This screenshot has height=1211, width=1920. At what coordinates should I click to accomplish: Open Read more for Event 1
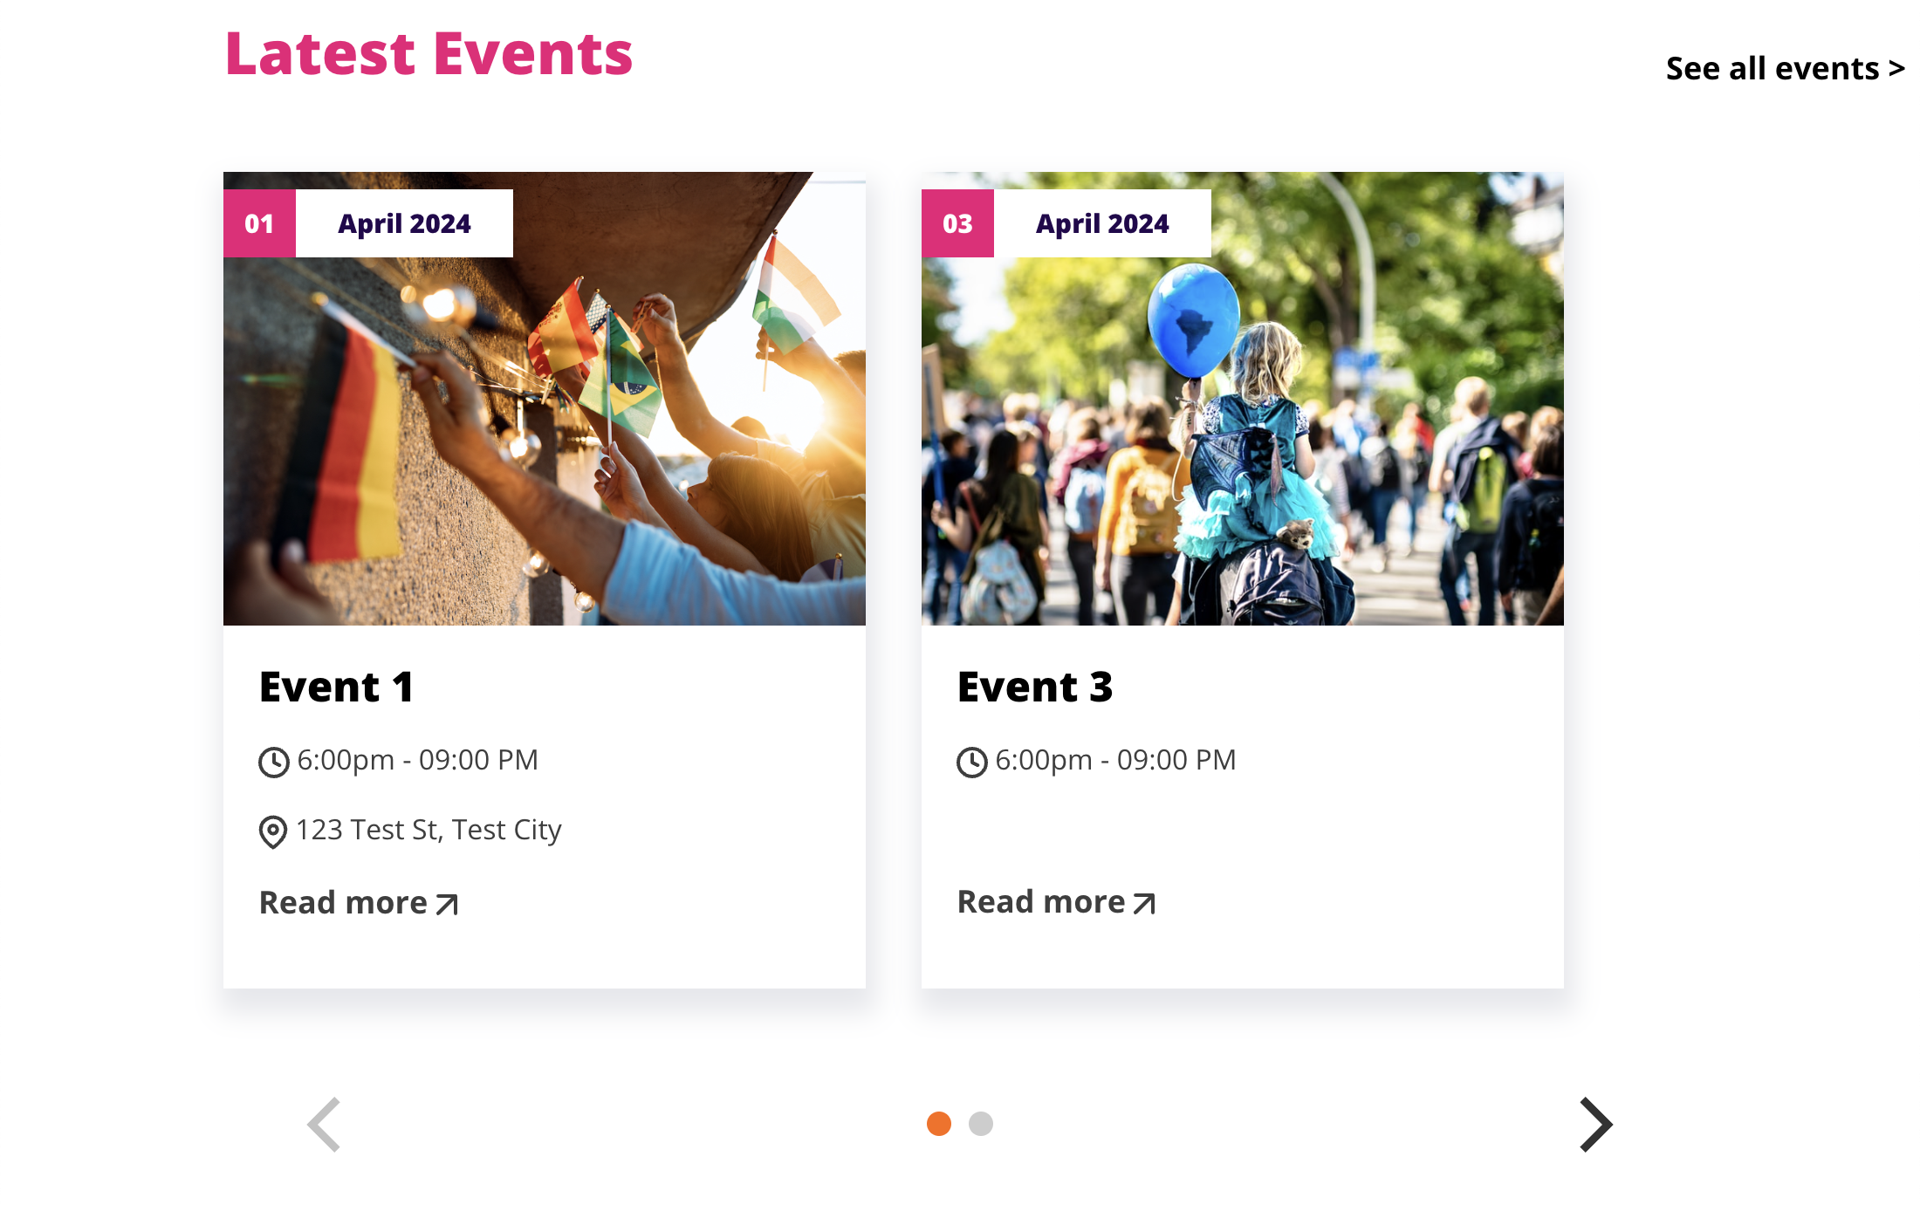click(x=344, y=903)
